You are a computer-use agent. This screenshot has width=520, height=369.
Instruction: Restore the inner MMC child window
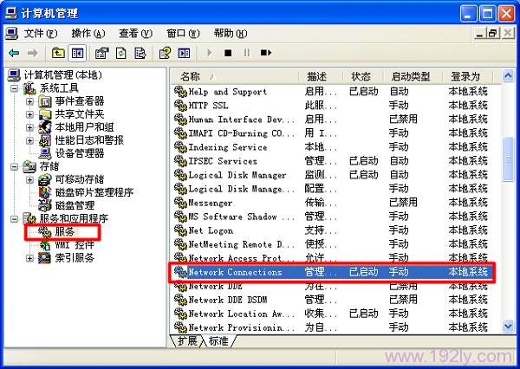pyautogui.click(x=493, y=33)
